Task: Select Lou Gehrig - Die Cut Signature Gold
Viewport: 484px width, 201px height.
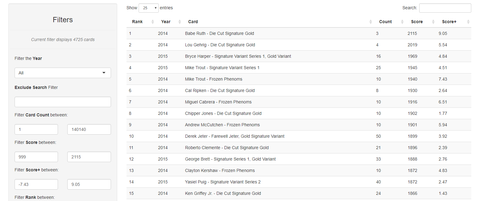Action: coord(220,45)
